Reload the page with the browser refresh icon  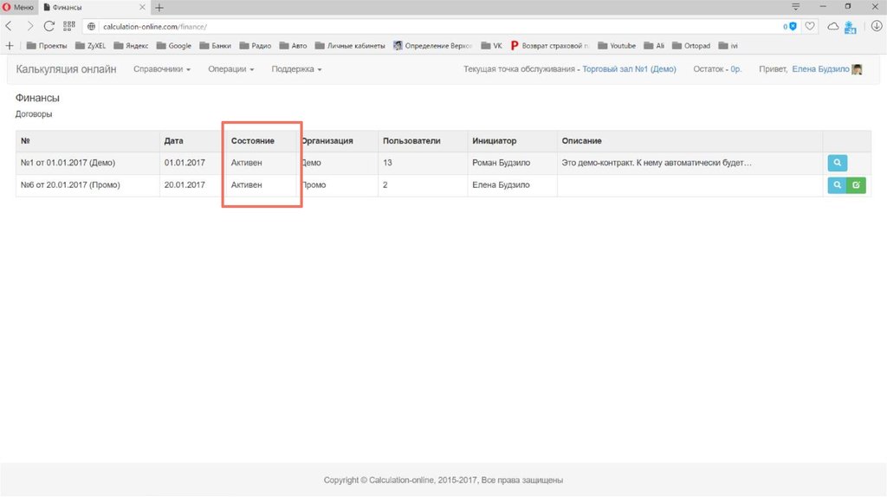tap(49, 27)
